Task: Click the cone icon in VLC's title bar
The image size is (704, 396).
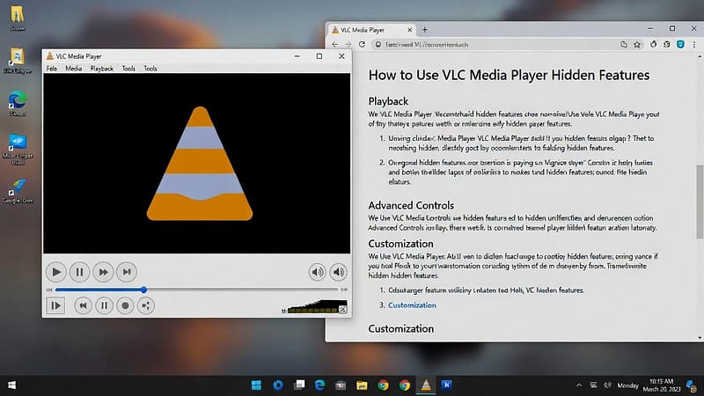Action: pyautogui.click(x=50, y=56)
